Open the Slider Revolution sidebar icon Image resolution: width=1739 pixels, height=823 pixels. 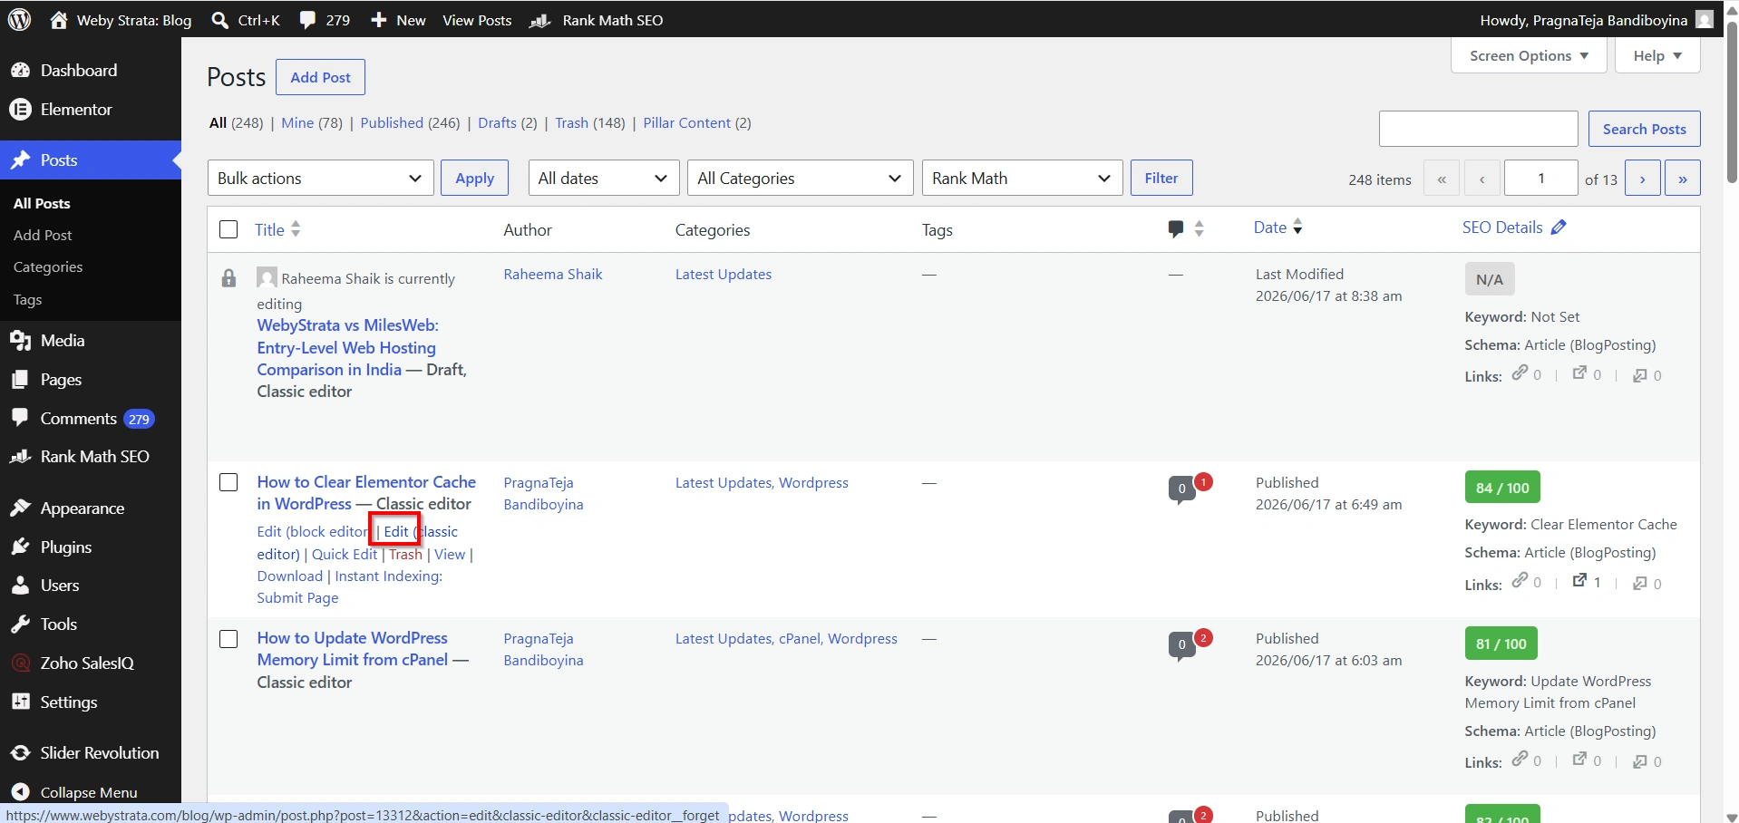coord(20,753)
